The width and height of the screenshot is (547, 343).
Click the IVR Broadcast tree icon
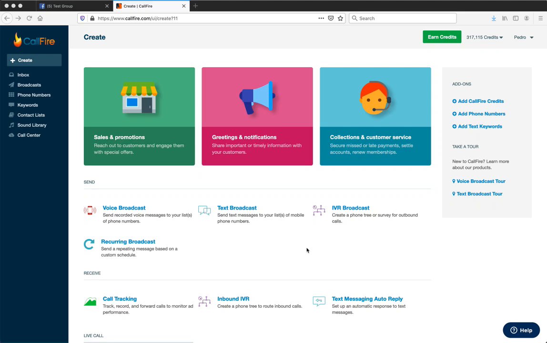319,211
